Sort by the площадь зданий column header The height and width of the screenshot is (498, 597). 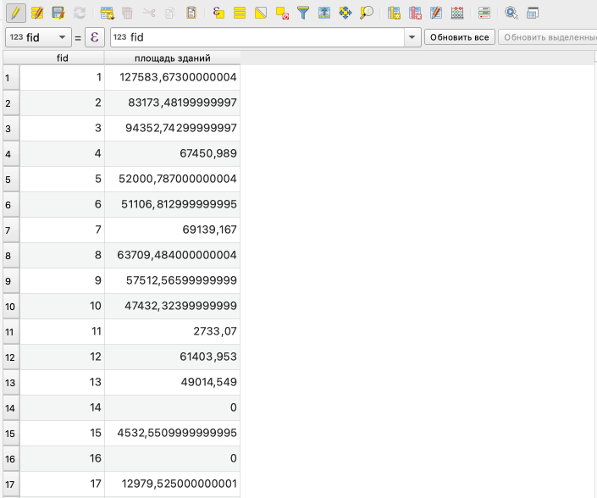tap(173, 58)
